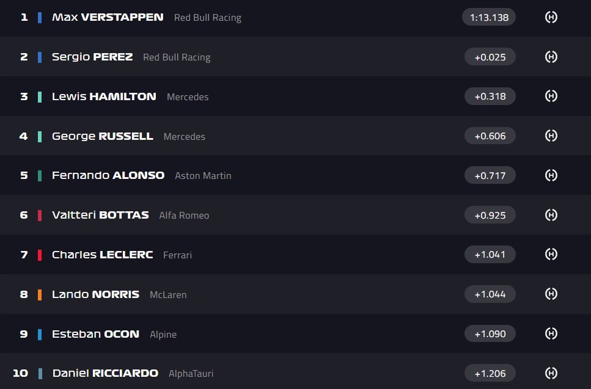
Task: Click Alonso's tyre compound icon
Action: tap(551, 175)
